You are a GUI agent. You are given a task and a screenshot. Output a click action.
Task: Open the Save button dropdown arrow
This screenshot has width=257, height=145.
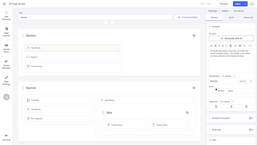(x=245, y=4)
